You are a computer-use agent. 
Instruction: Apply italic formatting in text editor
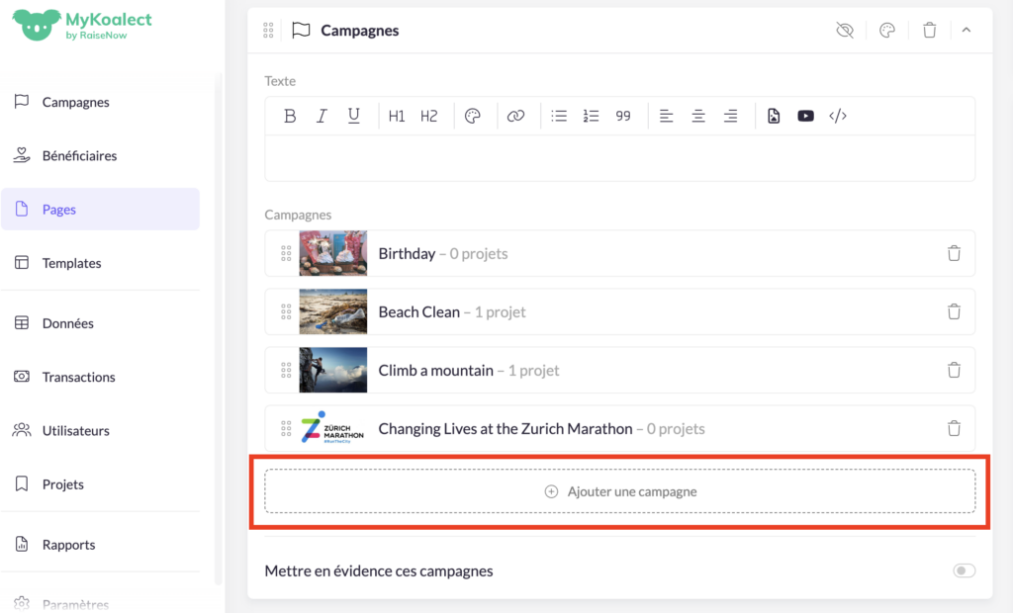[322, 116]
